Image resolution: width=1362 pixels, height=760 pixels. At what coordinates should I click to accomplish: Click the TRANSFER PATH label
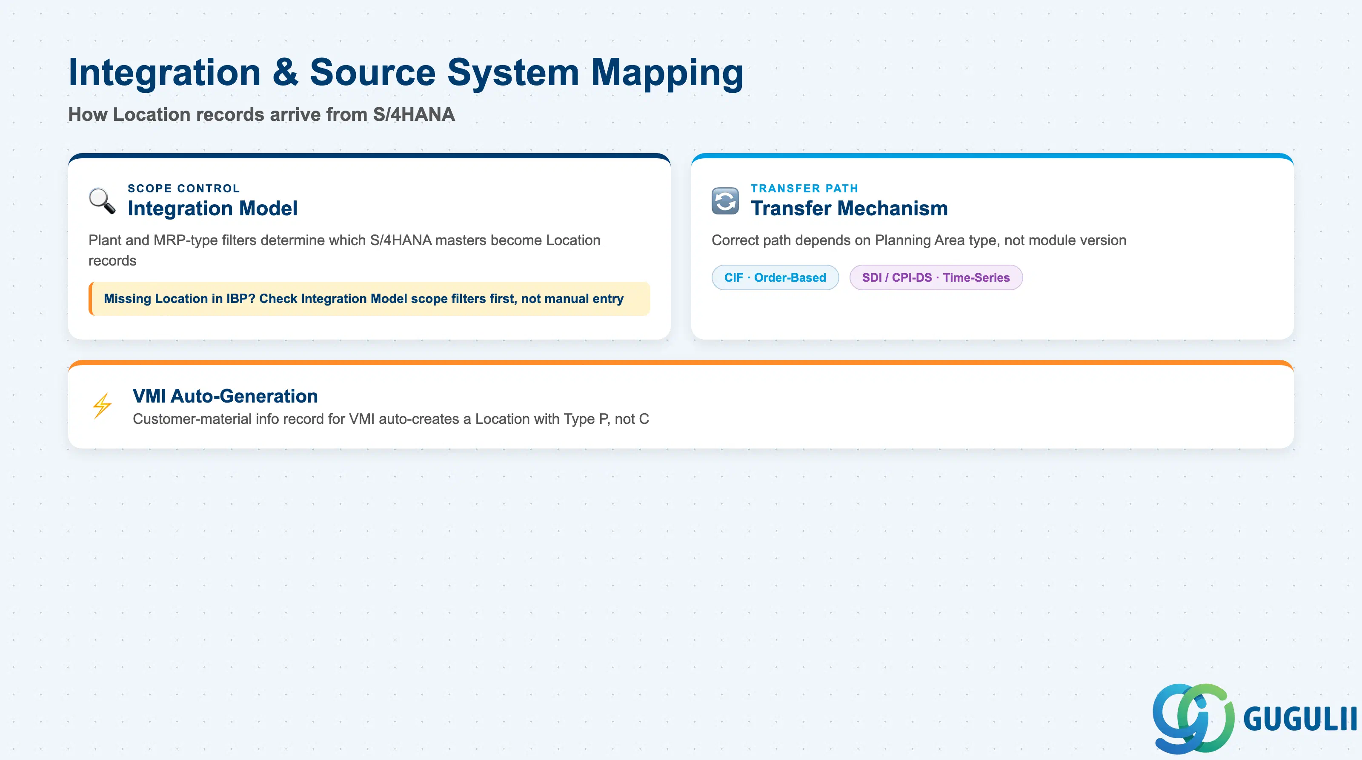[804, 188]
